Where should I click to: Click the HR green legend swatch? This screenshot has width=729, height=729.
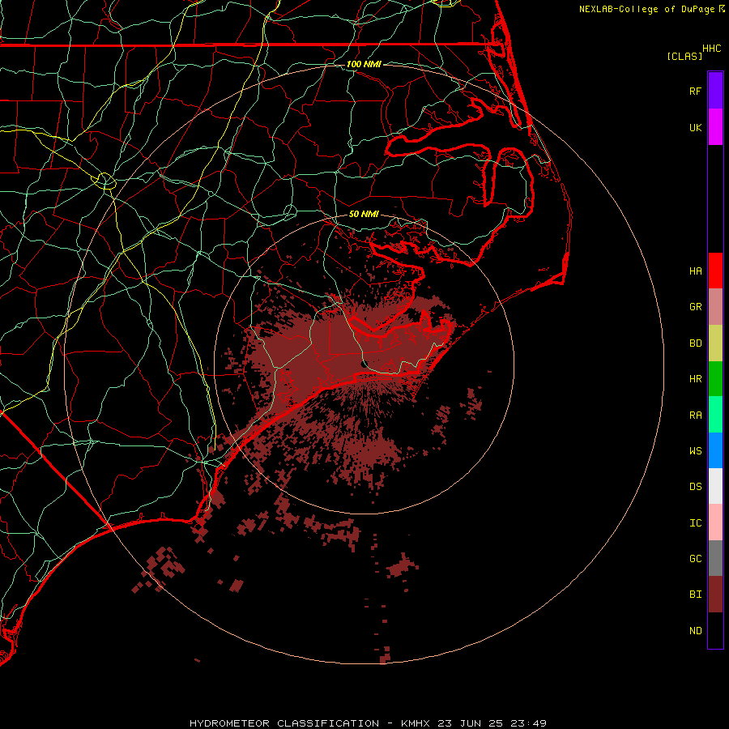tap(715, 379)
